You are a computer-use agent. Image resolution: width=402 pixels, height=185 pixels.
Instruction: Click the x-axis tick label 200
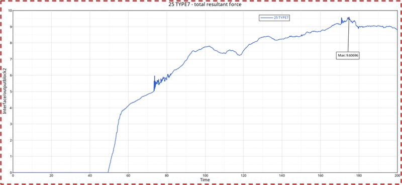[397, 175]
